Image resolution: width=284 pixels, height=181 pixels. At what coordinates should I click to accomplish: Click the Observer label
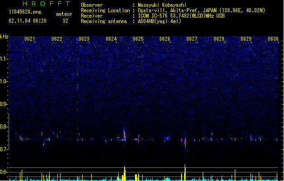tap(92, 5)
